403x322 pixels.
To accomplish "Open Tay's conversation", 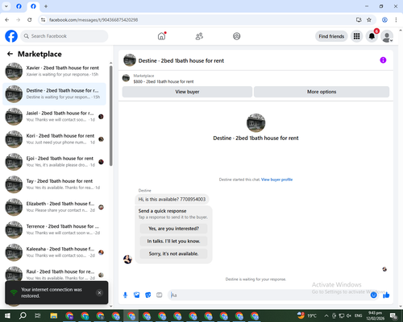I will (x=55, y=184).
